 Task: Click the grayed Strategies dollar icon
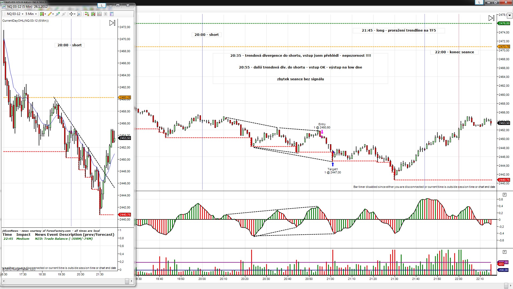106,14
